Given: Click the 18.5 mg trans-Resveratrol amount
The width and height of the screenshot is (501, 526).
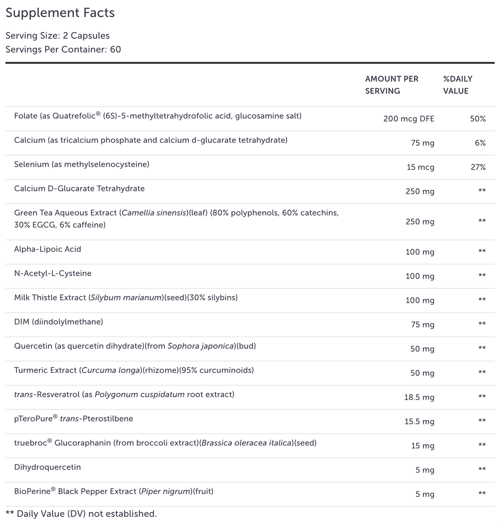Looking at the screenshot, I should [x=419, y=397].
